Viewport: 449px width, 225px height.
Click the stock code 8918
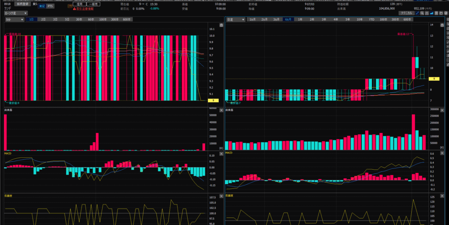click(7, 4)
